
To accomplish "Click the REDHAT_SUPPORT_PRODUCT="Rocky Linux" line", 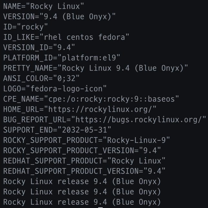I will pos(84,161).
